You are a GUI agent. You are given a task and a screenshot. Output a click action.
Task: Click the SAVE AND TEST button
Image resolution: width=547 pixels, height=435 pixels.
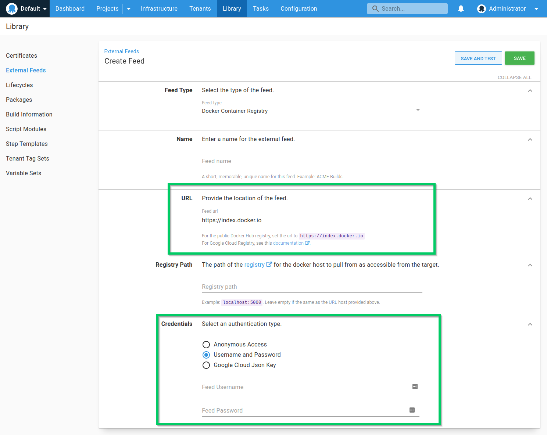point(478,58)
